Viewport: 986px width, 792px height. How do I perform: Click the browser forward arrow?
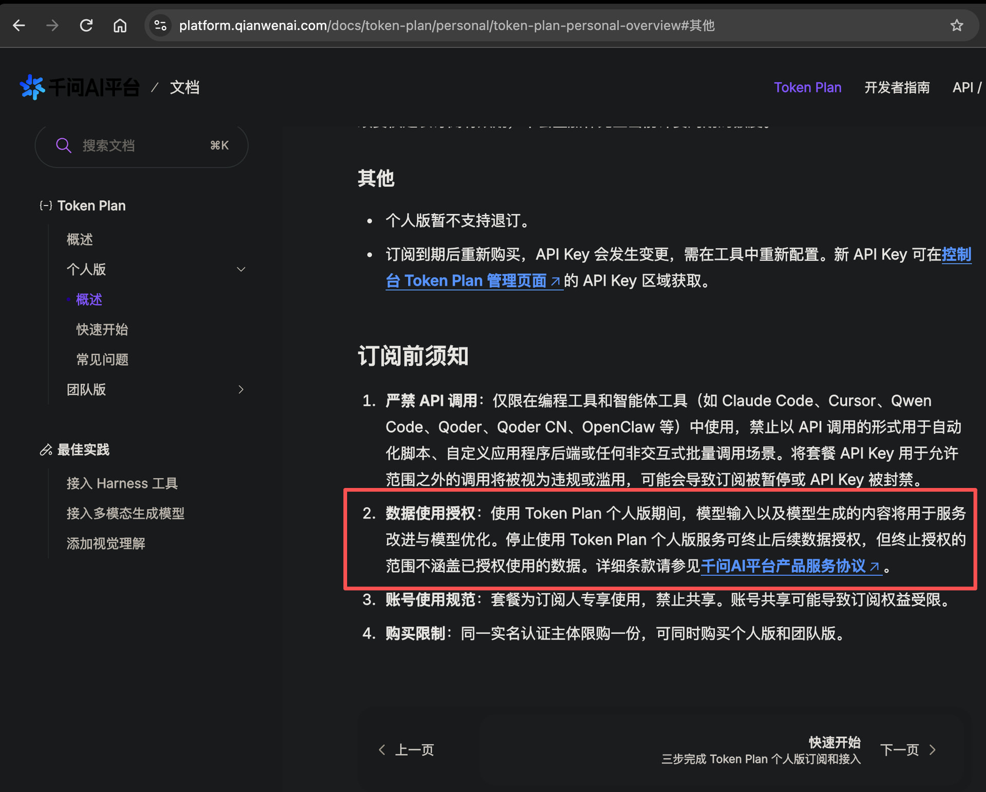[52, 25]
